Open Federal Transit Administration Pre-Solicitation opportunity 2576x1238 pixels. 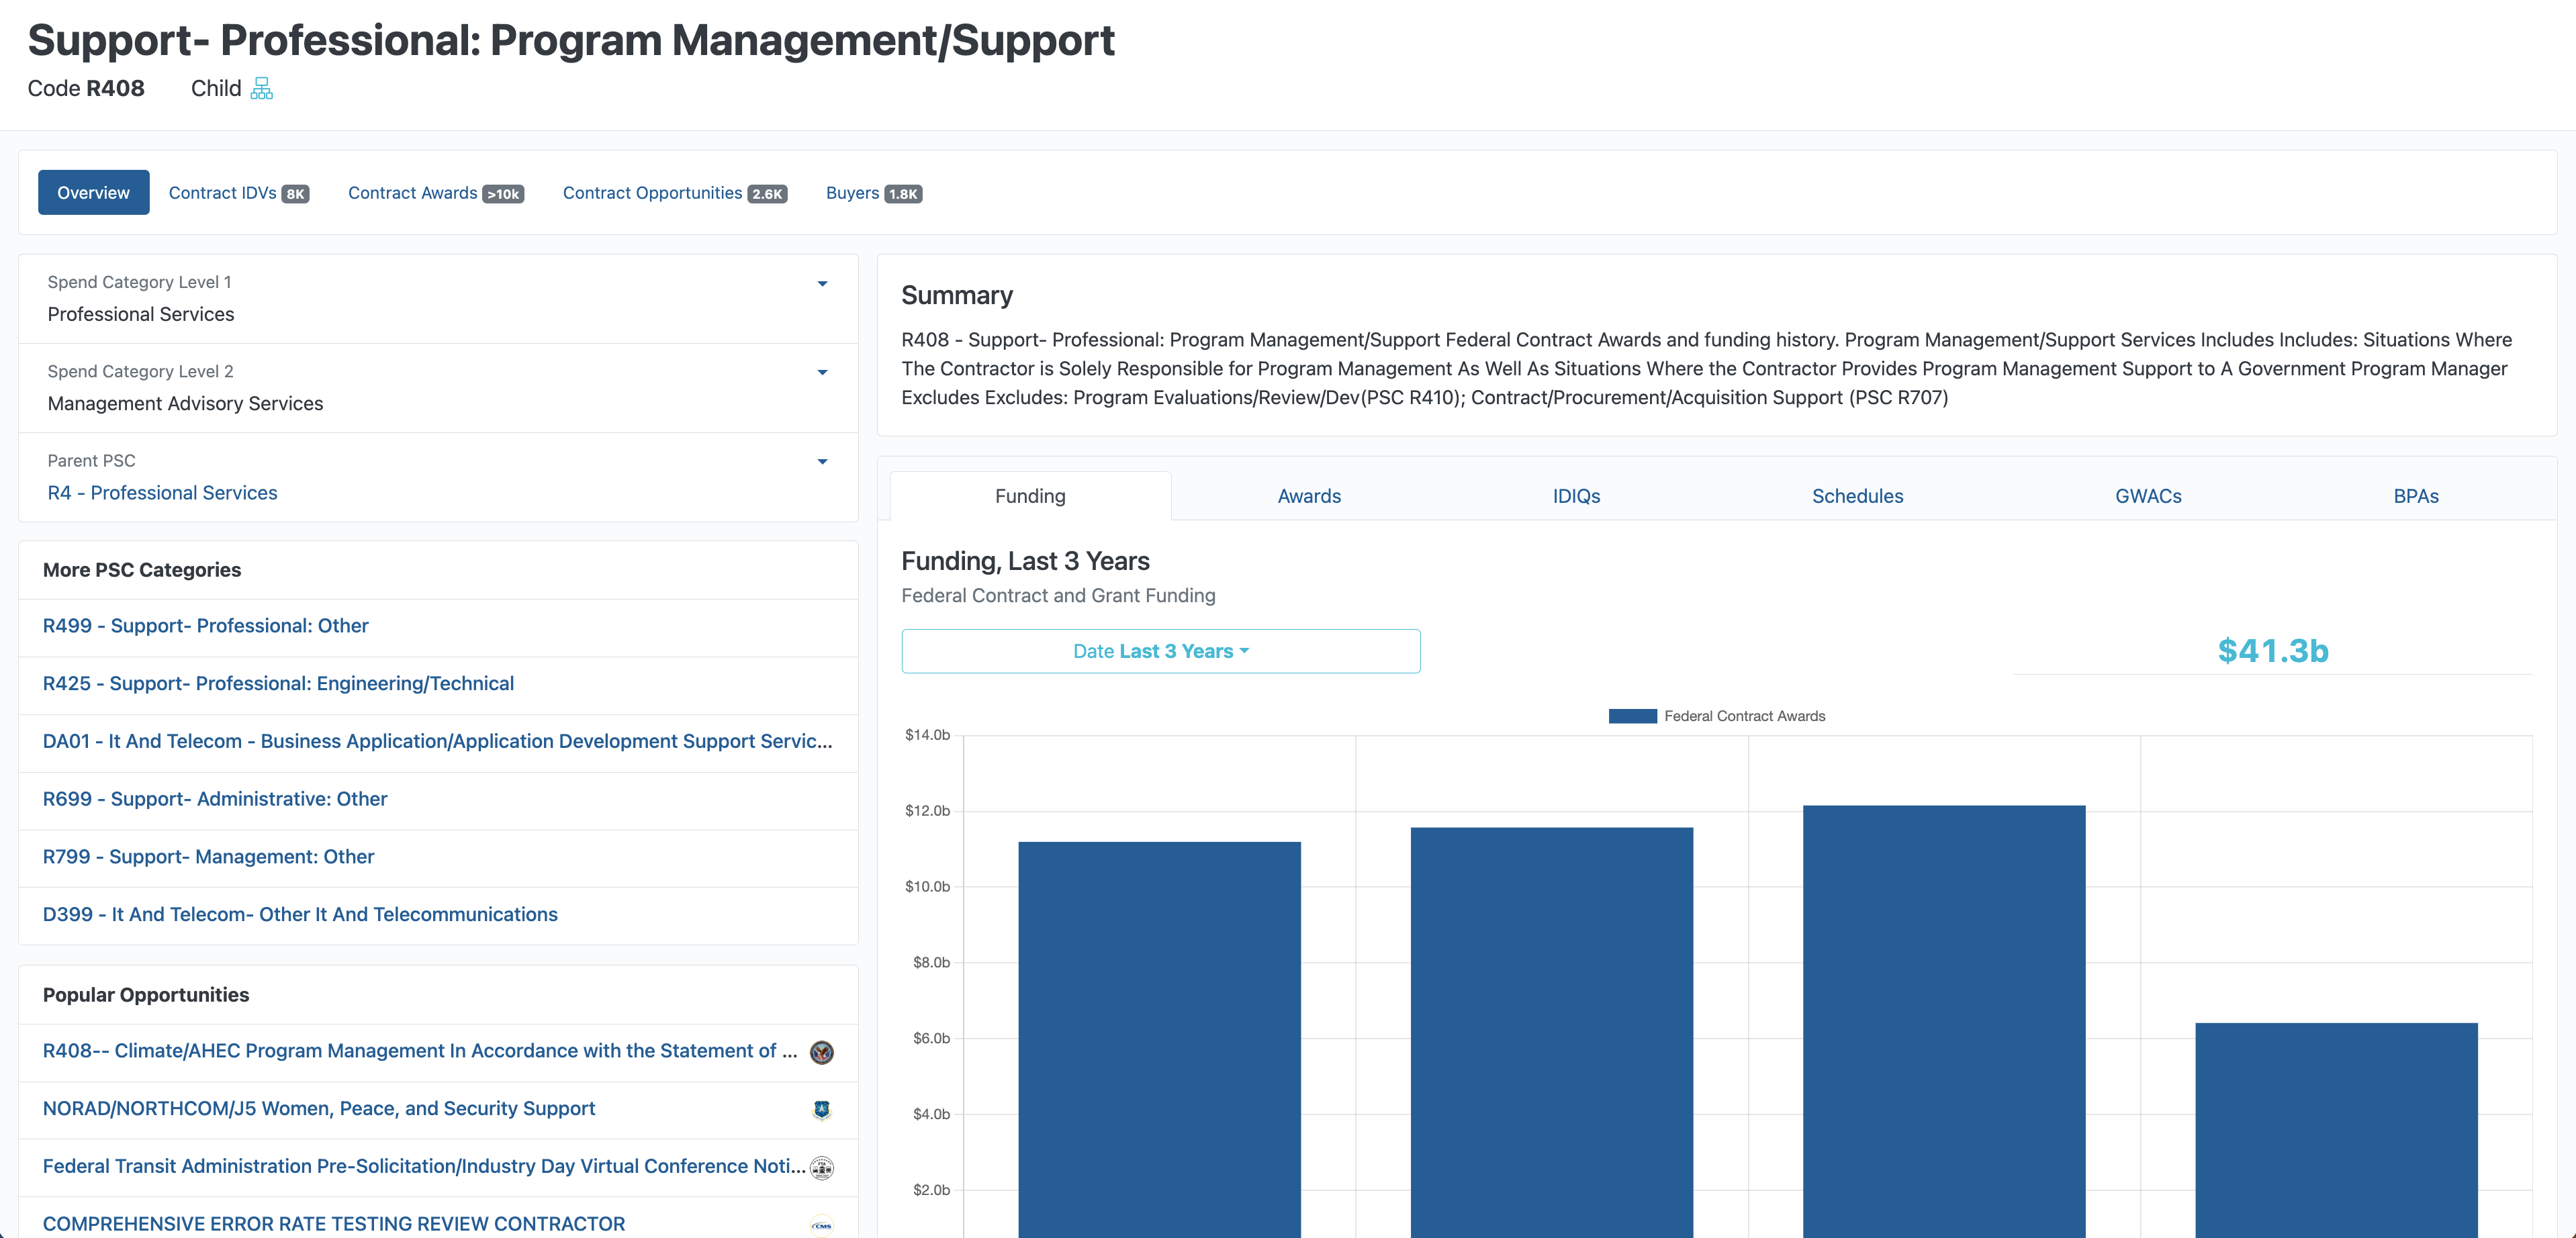tap(424, 1167)
